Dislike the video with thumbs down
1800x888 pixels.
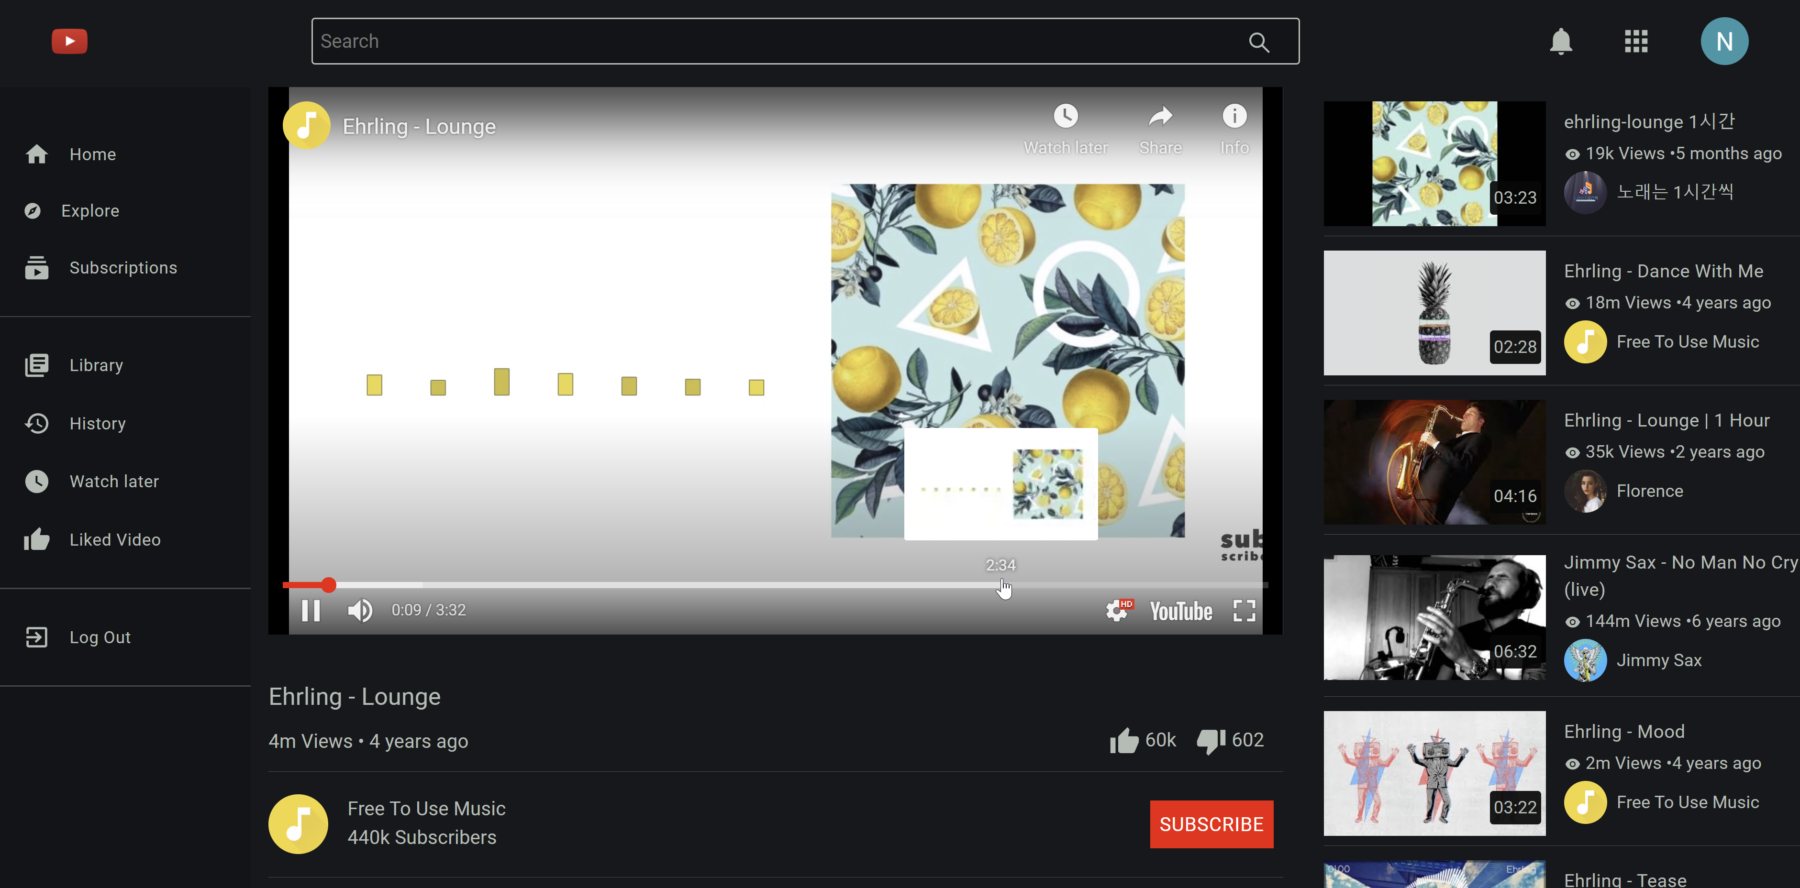pos(1211,741)
